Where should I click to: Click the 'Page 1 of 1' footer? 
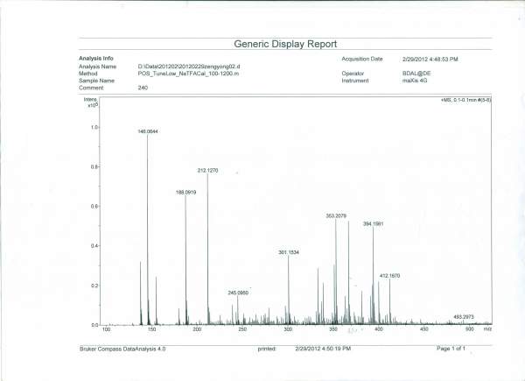[451, 349]
